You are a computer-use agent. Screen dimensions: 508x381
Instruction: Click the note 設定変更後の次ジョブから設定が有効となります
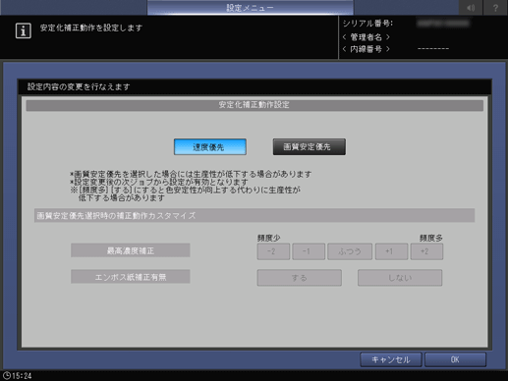click(159, 182)
